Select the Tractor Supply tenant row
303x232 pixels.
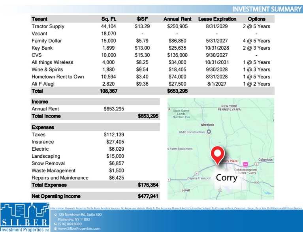tap(48, 26)
